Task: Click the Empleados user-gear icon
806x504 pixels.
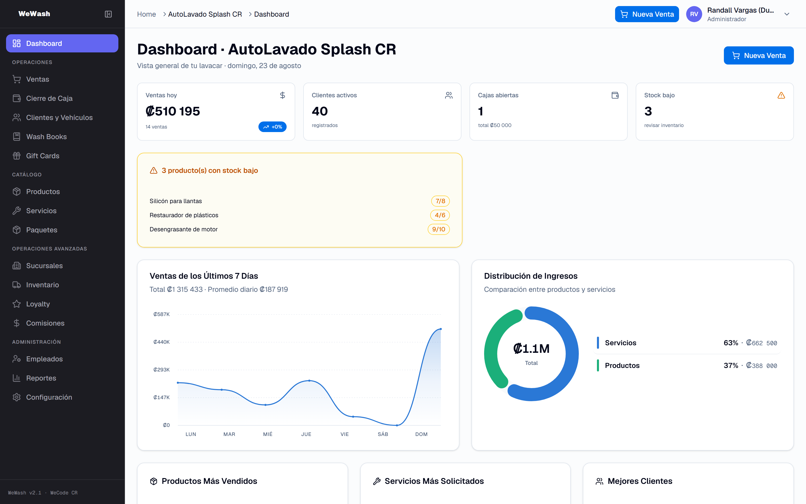Action: (x=17, y=359)
